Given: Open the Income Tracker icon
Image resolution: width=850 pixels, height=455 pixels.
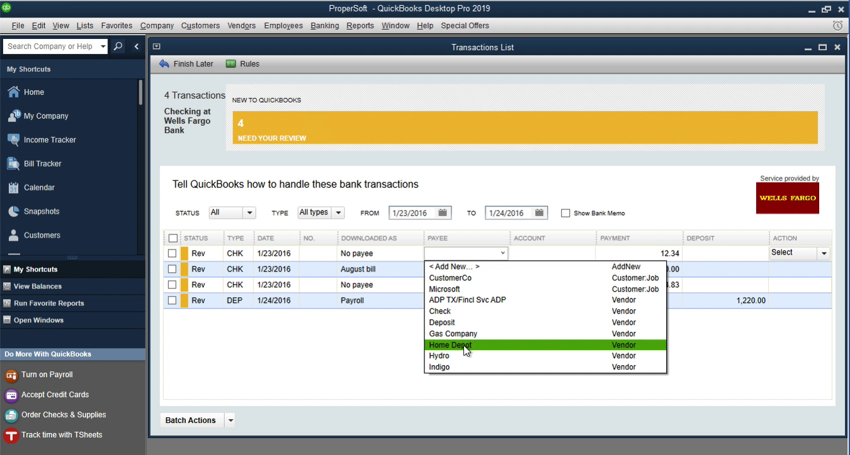Looking at the screenshot, I should [x=13, y=140].
